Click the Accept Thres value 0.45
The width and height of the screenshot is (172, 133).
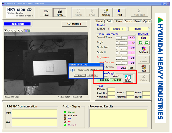[131, 37]
